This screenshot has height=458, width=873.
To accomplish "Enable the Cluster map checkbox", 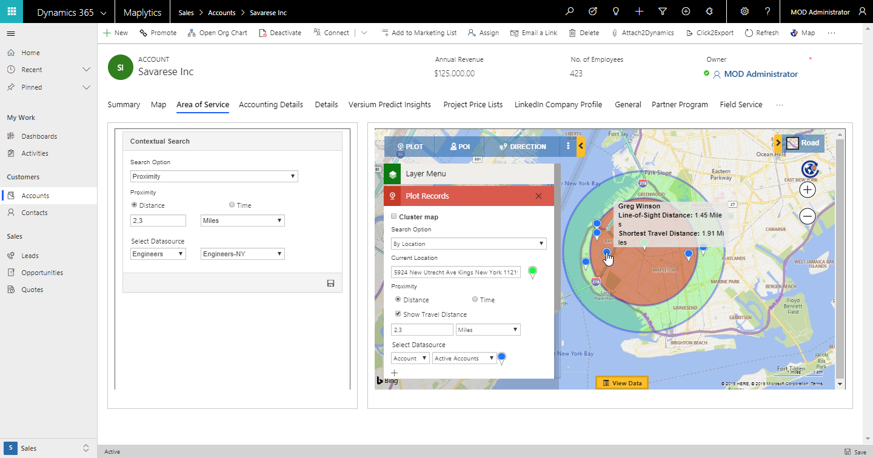I will (394, 216).
